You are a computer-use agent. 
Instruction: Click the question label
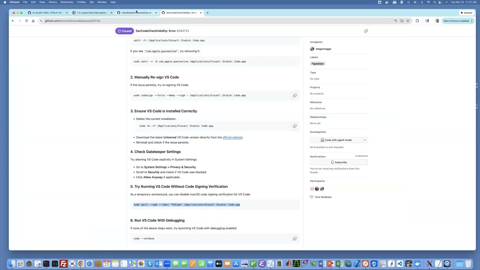pos(317,64)
